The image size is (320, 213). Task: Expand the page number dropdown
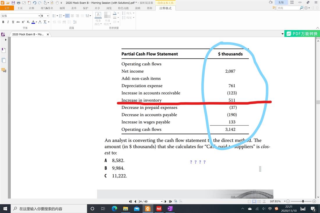coord(162,201)
